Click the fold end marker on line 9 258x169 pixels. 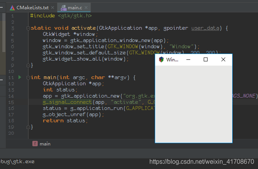pos(28,66)
